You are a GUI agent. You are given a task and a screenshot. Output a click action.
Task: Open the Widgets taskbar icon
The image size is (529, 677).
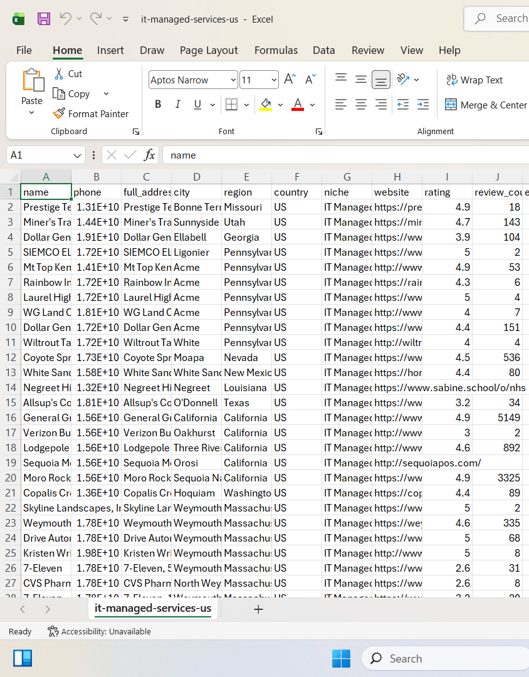pyautogui.click(x=23, y=658)
